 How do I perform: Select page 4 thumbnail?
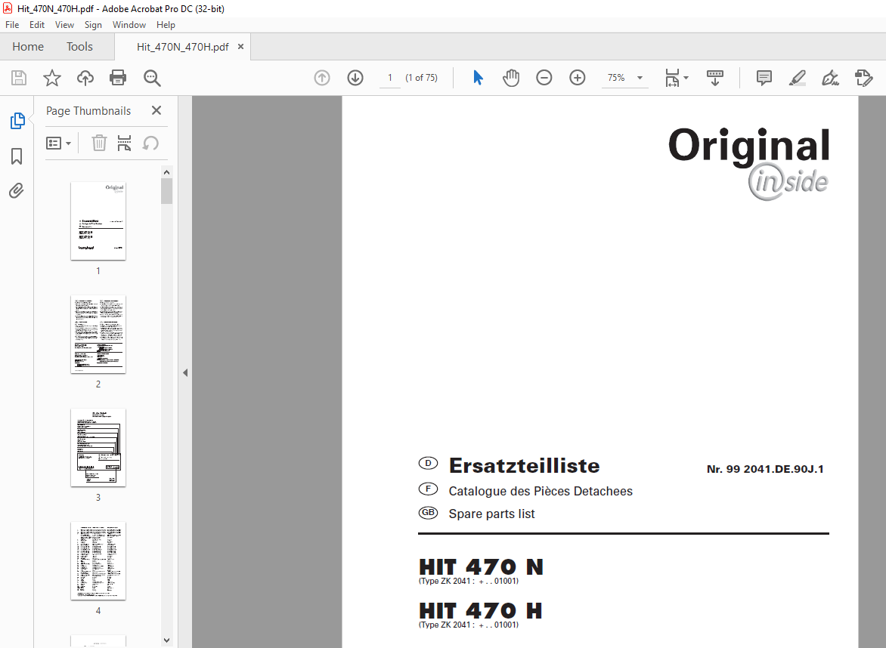point(98,561)
